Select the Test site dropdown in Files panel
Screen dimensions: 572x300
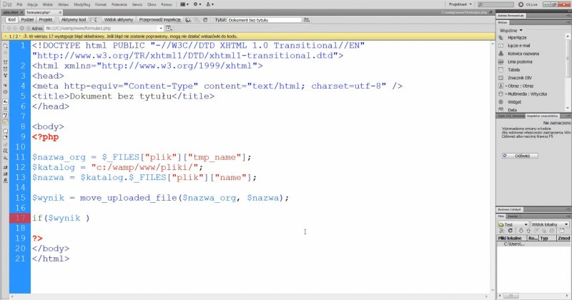513,224
